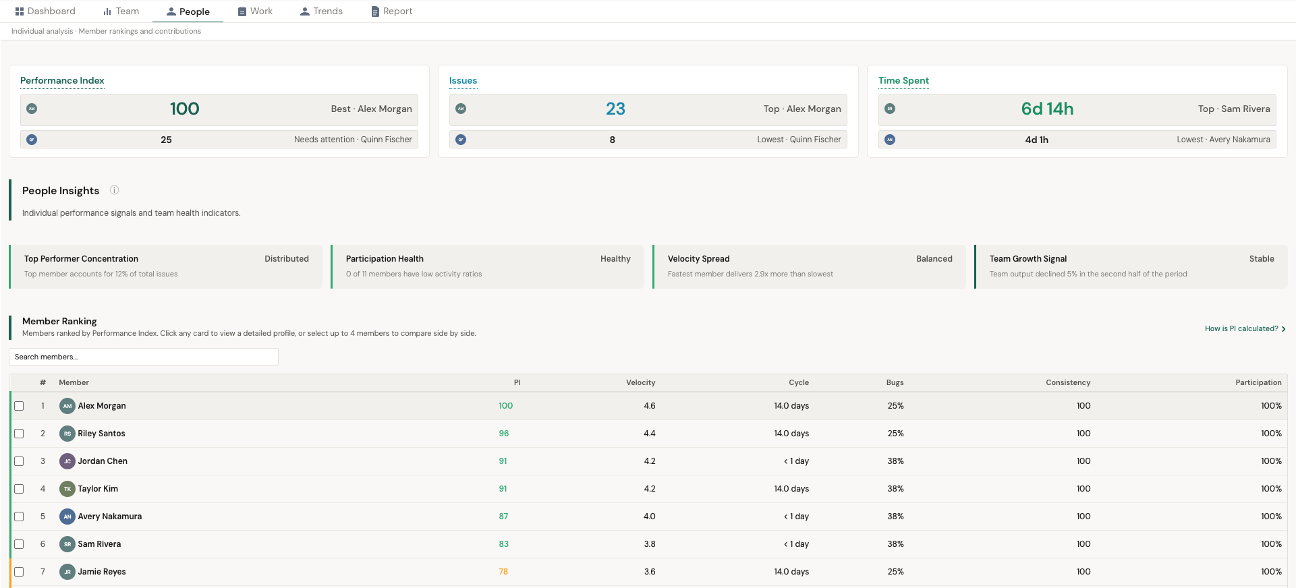Open the Velocity Spread insight card
Viewport: 1296px width, 588px height.
810,266
